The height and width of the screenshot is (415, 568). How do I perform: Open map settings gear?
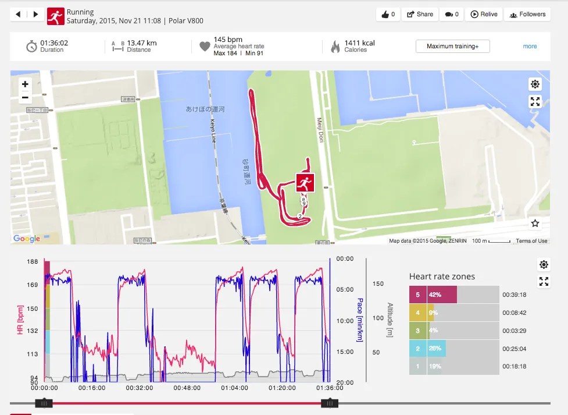pyautogui.click(x=535, y=84)
